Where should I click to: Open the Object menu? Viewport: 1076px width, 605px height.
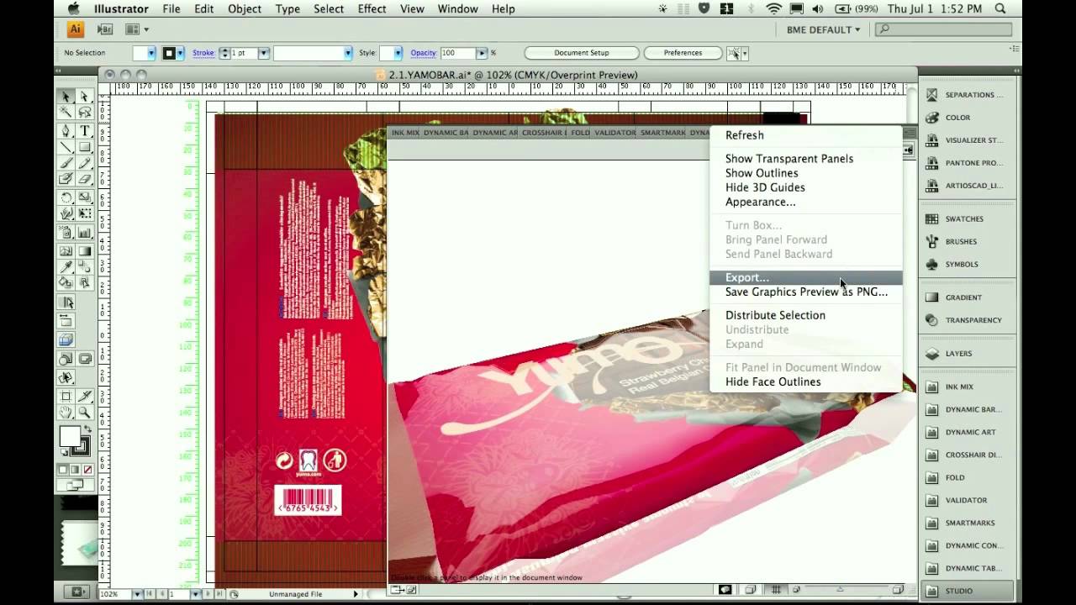pos(244,8)
